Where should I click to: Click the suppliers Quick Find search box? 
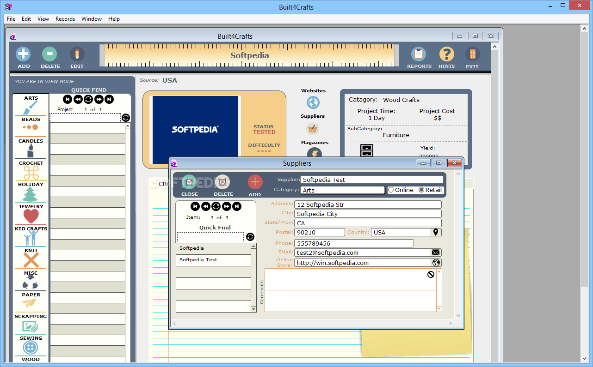pos(210,237)
